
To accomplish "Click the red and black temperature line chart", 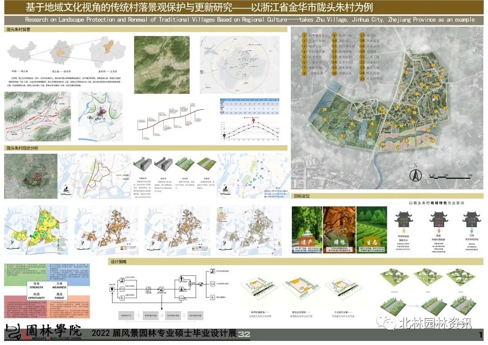I will coord(250,129).
